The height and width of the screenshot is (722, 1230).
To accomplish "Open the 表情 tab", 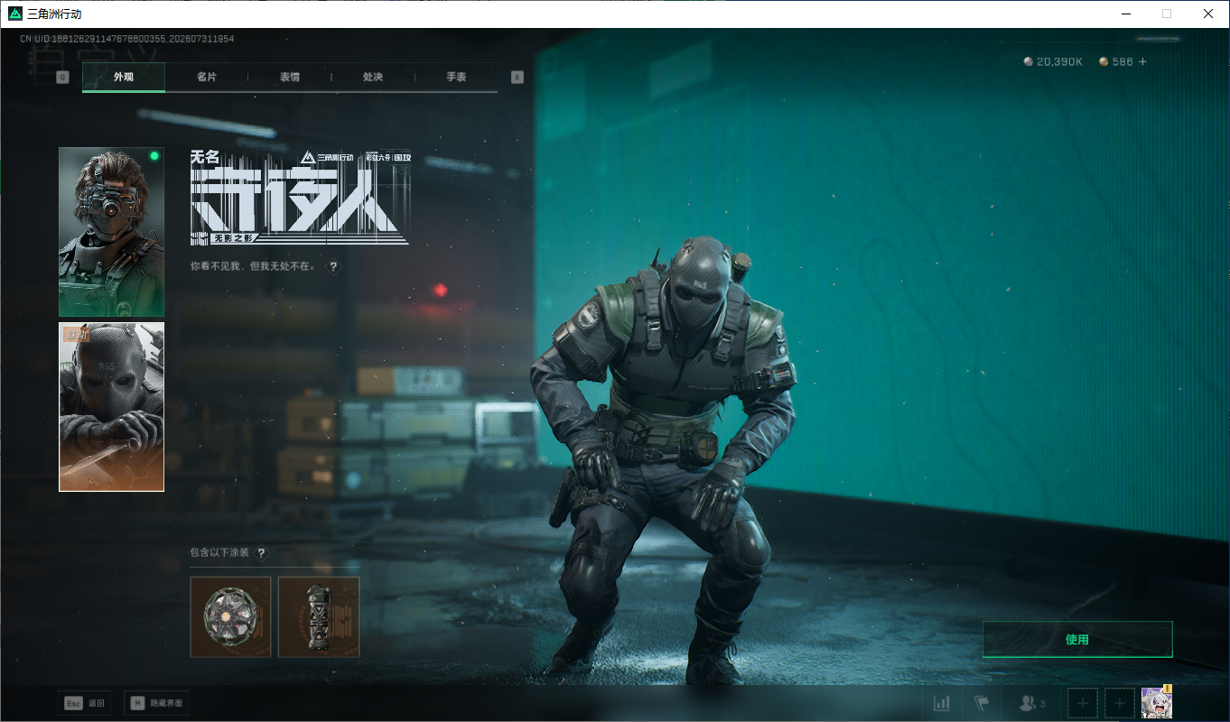I will [290, 78].
